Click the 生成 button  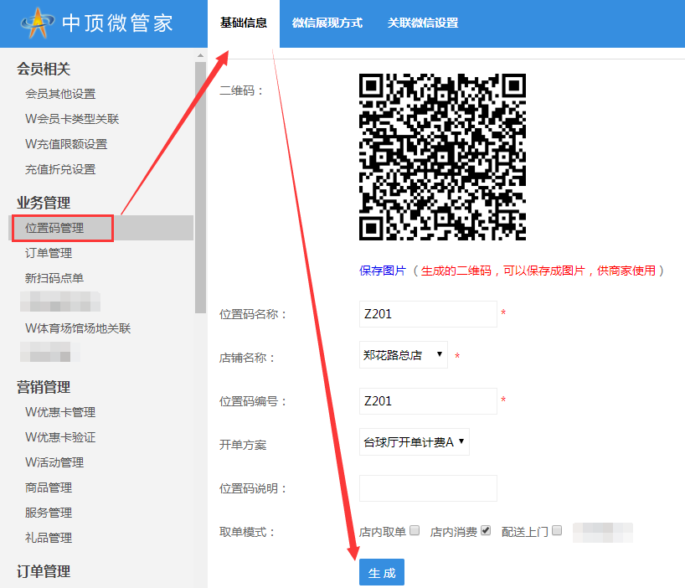pos(382,572)
